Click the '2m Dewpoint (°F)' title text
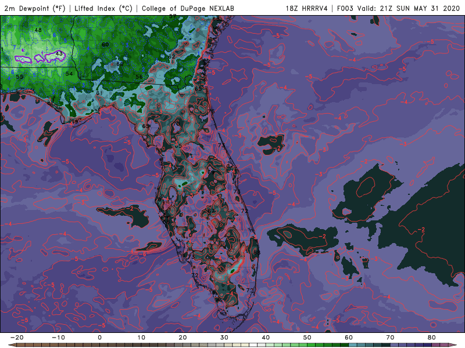Image resolution: width=465 pixels, height=348 pixels. pyautogui.click(x=34, y=9)
